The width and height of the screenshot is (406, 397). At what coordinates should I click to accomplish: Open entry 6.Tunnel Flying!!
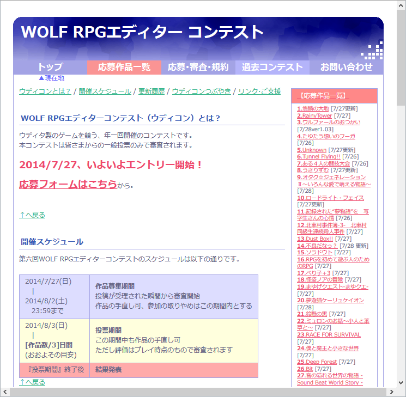pyautogui.click(x=318, y=157)
